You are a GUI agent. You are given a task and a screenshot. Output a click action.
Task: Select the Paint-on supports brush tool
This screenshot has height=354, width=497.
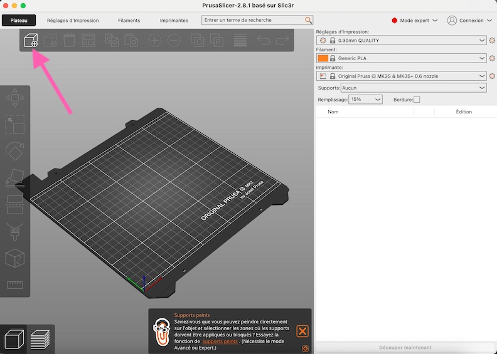[15, 231]
